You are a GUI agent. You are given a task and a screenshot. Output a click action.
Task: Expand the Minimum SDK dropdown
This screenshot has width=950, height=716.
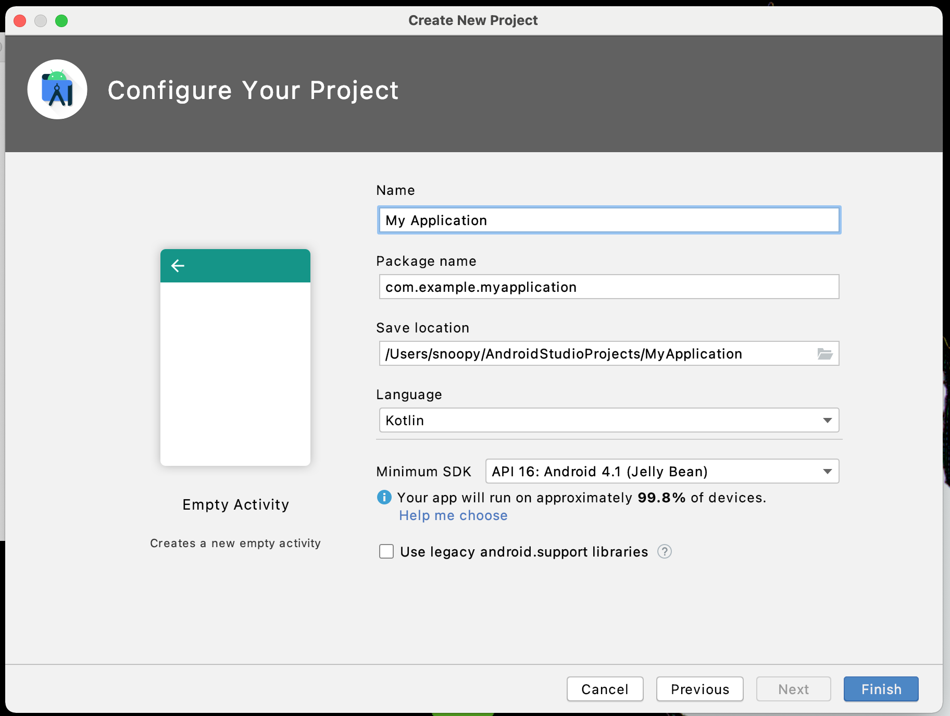(661, 471)
